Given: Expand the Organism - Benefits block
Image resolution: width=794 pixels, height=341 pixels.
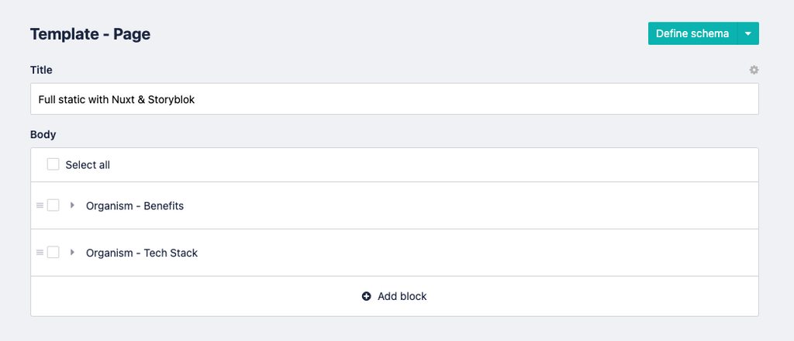Looking at the screenshot, I should [x=72, y=205].
